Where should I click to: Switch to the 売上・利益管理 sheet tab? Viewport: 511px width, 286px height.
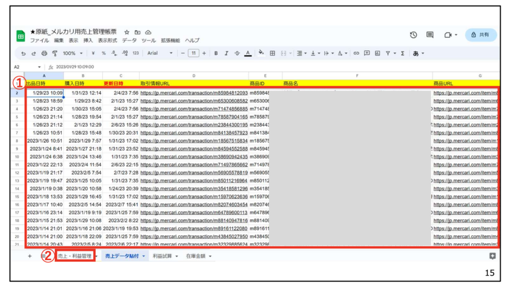click(73, 256)
